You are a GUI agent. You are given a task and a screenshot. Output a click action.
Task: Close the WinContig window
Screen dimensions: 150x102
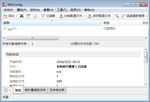143,5
